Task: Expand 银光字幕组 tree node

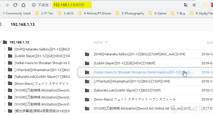Action: (5, 111)
